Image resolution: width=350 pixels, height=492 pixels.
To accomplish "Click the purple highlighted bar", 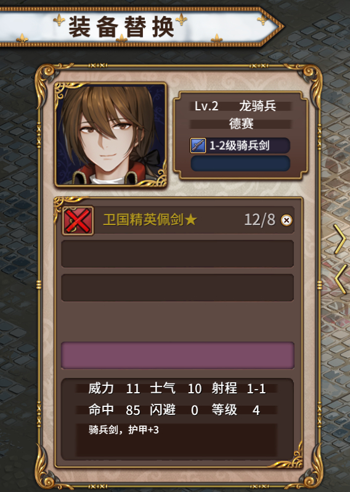I will pyautogui.click(x=177, y=355).
